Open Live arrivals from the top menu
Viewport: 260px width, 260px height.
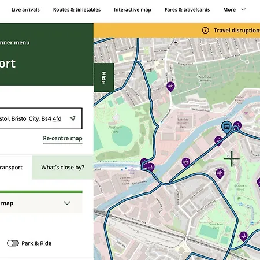pos(25,10)
